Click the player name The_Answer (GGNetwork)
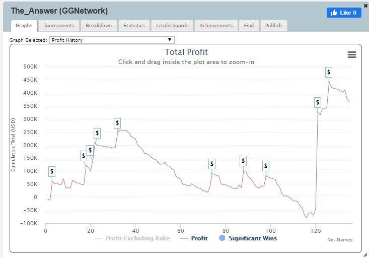369x258 pixels. [59, 11]
